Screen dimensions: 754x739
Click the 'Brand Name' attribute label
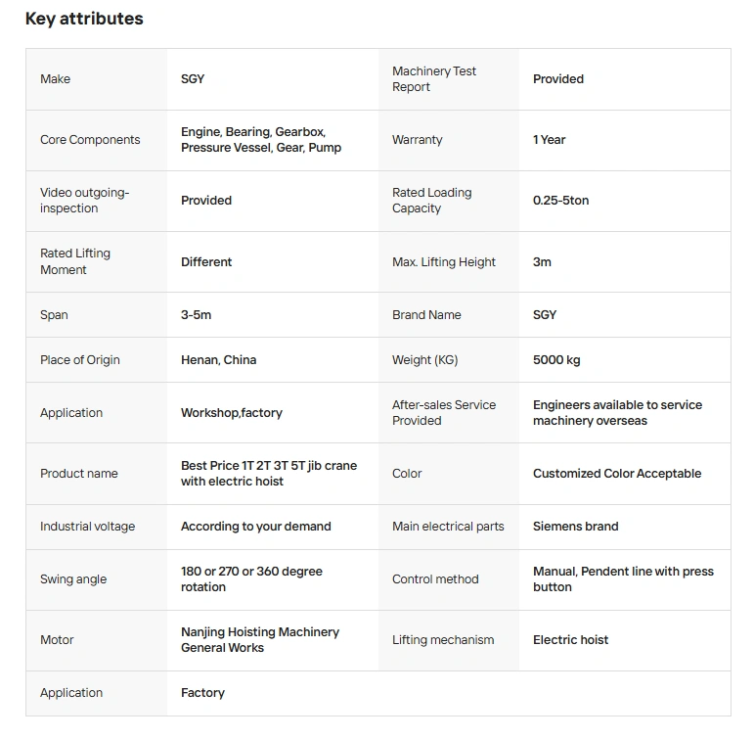pos(426,315)
